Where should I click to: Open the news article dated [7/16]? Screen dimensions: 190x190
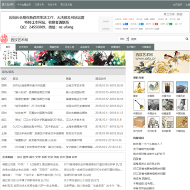25,180
